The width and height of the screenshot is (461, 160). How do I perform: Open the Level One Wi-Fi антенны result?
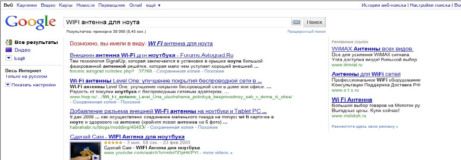(166, 81)
